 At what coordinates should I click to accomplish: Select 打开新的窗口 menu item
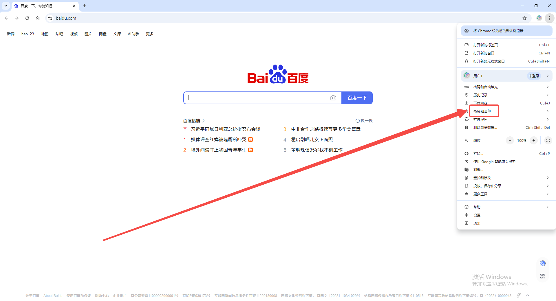[506, 53]
